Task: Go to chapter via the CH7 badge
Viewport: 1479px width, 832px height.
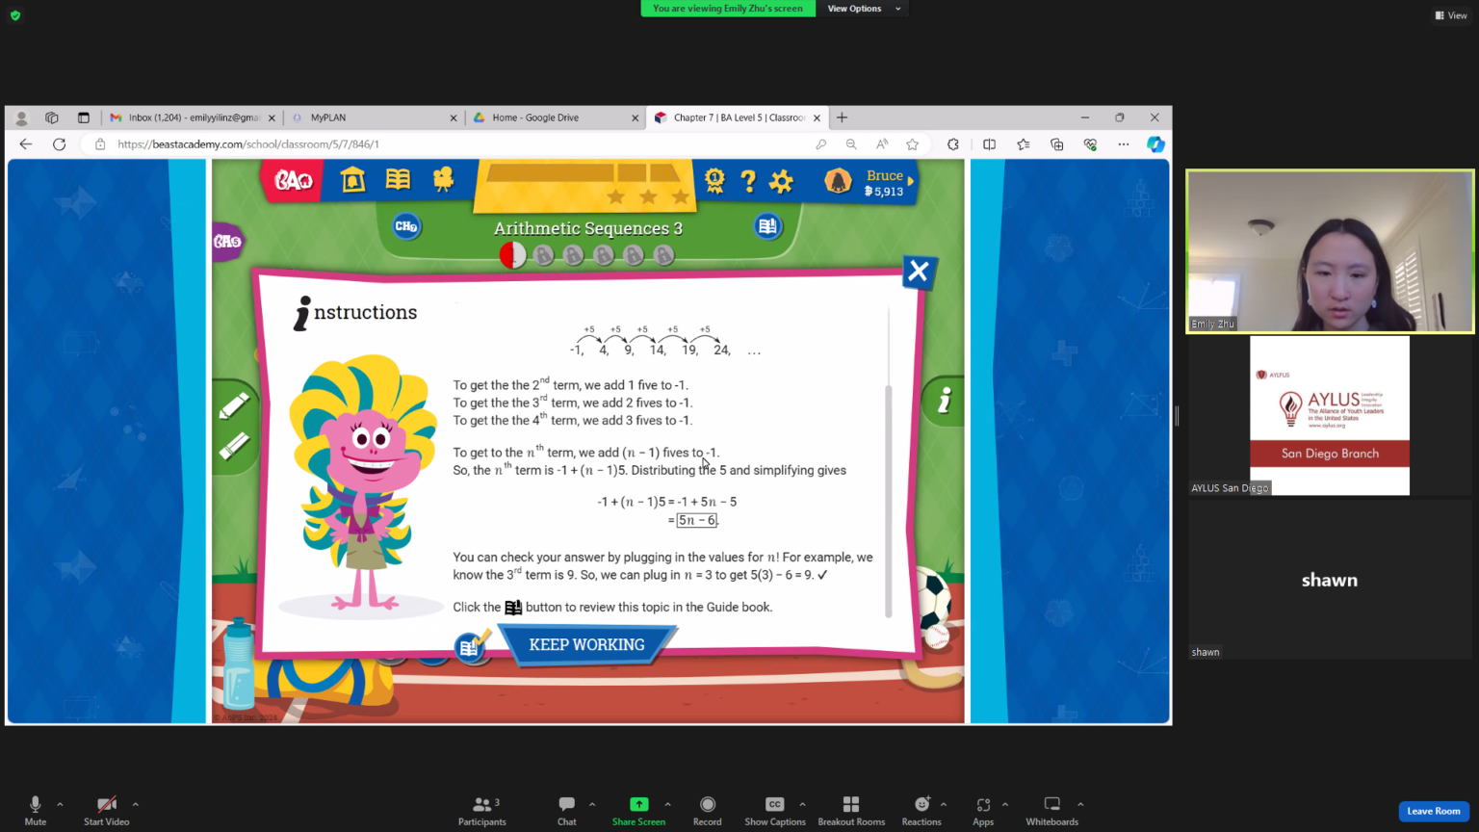Action: pos(406,226)
